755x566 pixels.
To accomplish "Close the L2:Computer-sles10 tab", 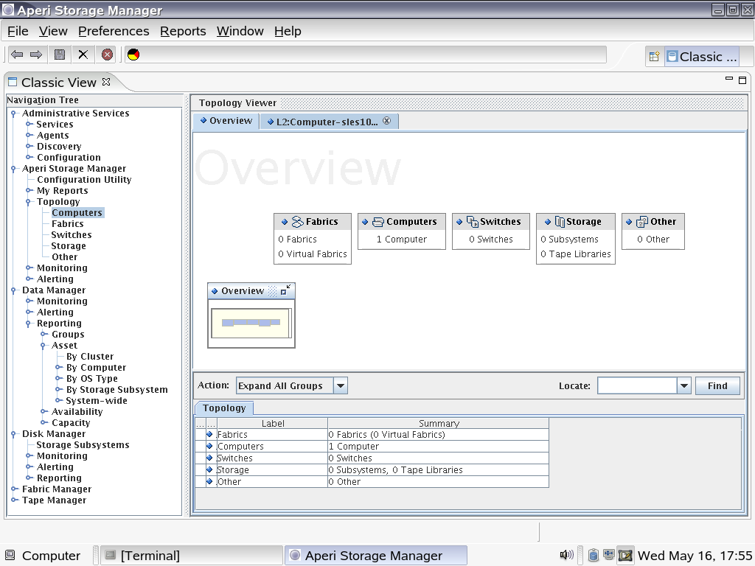I will coord(386,121).
